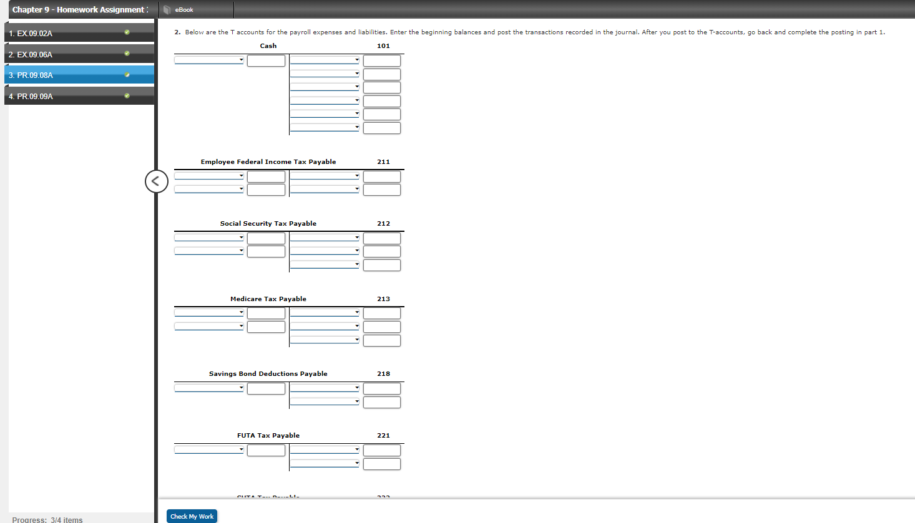915x523 pixels.
Task: Click the Check My Work button
Action: coord(192,516)
